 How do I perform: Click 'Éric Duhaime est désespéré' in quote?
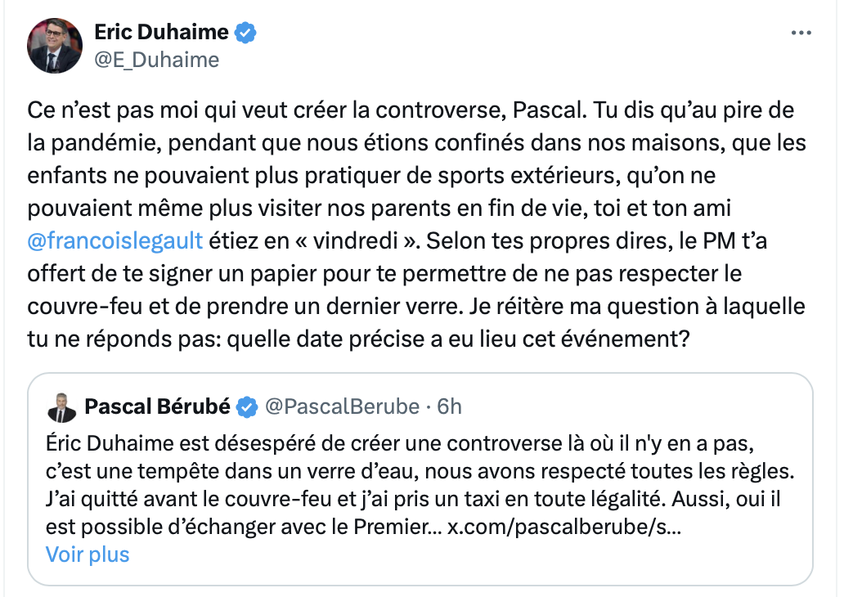[180, 443]
